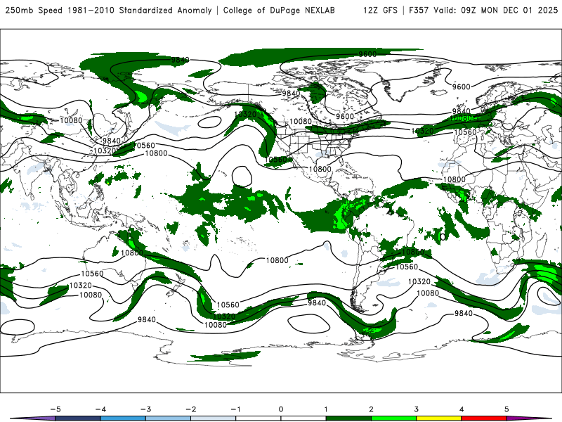This screenshot has height=422, width=562.
Task: Click the bright green 2 to 3 colorbar segment
Action: [x=394, y=418]
